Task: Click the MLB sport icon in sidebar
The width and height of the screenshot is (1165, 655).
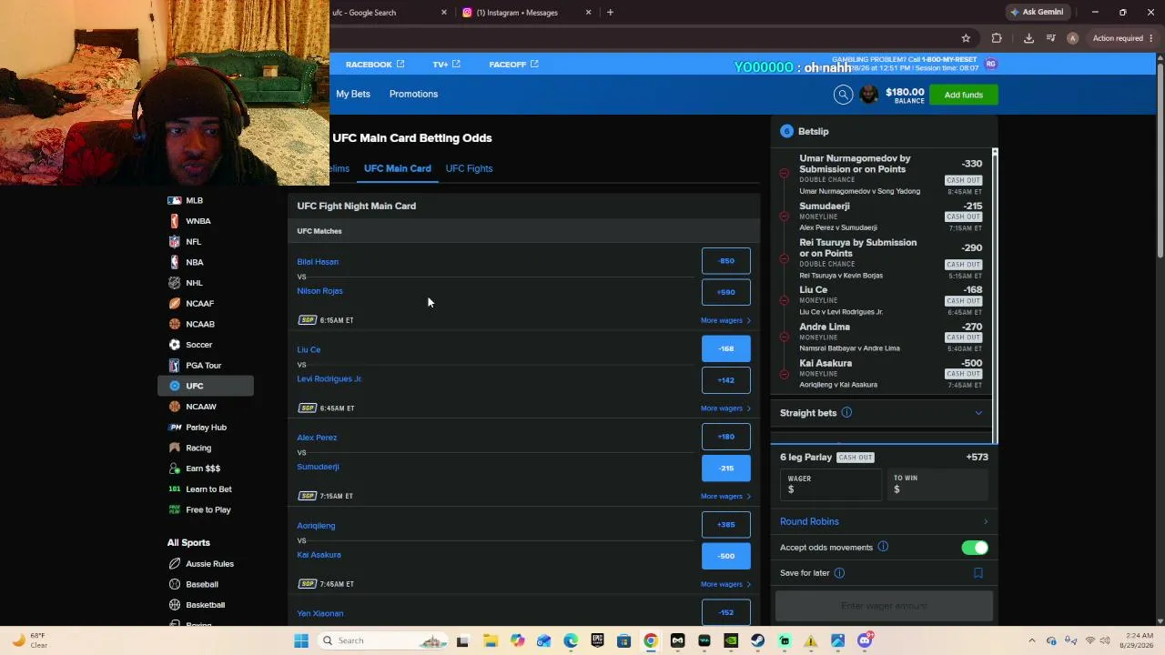Action: 175,200
